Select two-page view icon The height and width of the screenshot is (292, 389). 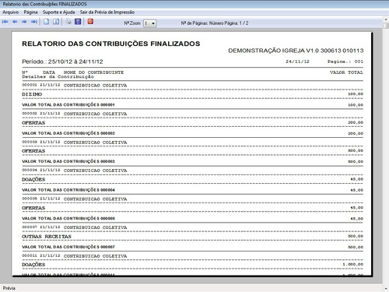pos(56,22)
